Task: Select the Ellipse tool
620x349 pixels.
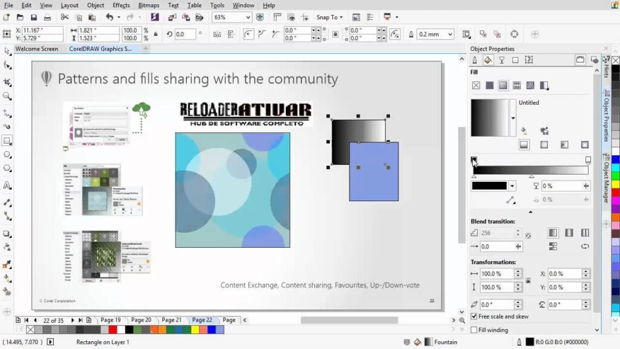Action: click(x=7, y=155)
